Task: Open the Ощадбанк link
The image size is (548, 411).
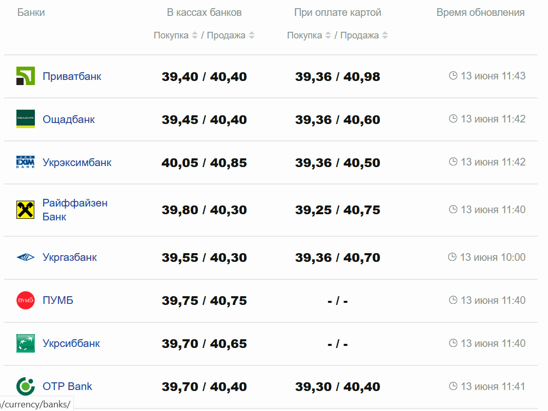Action: tap(69, 119)
